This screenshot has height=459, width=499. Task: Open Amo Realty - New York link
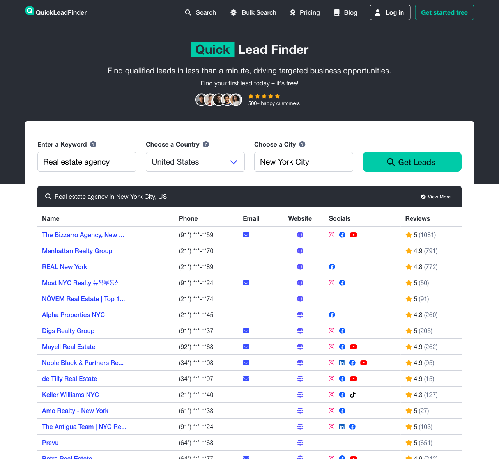coord(75,411)
